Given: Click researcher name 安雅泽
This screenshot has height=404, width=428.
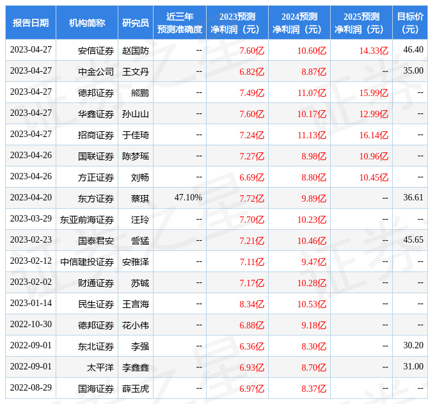Looking at the screenshot, I should coord(136,262).
